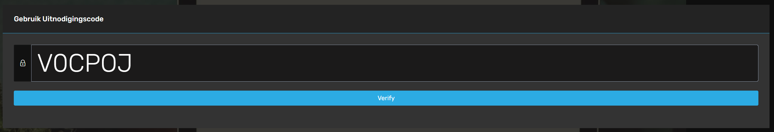The height and width of the screenshot is (132, 774).
Task: Click the 'Gebruik Uitnodigingscode' dialog title
Action: [x=58, y=19]
